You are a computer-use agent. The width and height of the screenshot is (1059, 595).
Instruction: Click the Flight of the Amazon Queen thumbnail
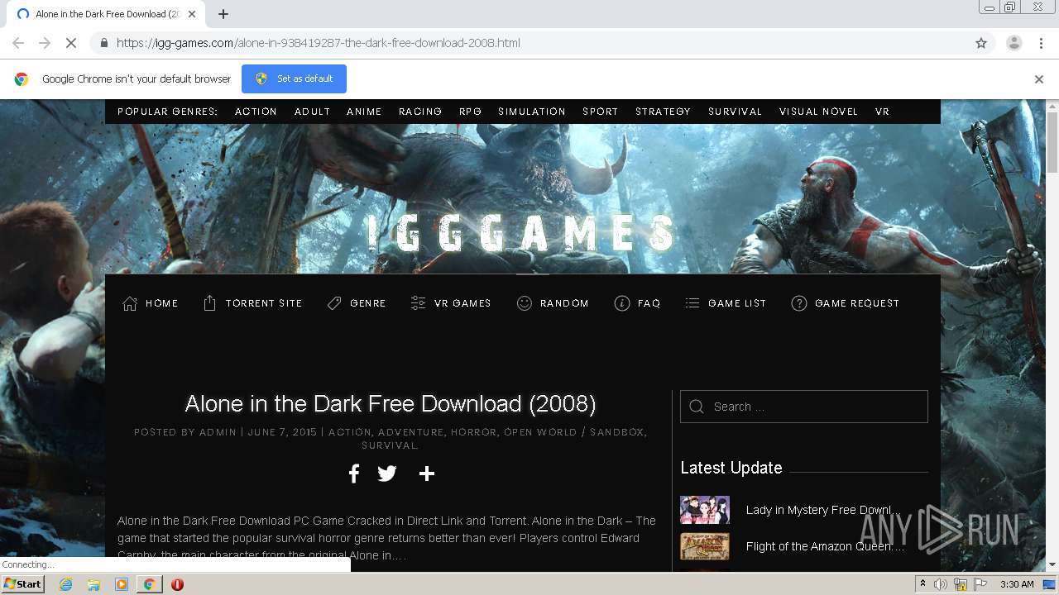(x=705, y=546)
